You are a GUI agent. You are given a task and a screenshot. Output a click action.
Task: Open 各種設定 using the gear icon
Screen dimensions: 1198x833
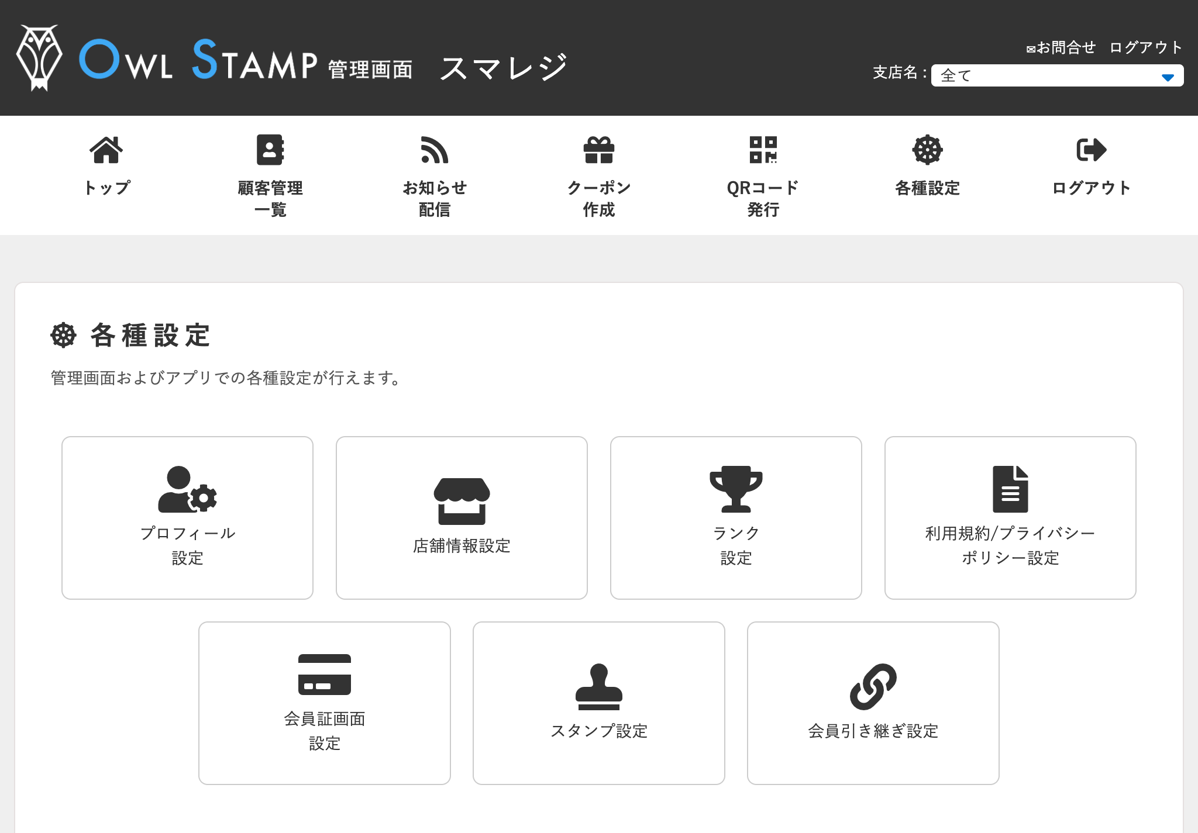(x=927, y=150)
